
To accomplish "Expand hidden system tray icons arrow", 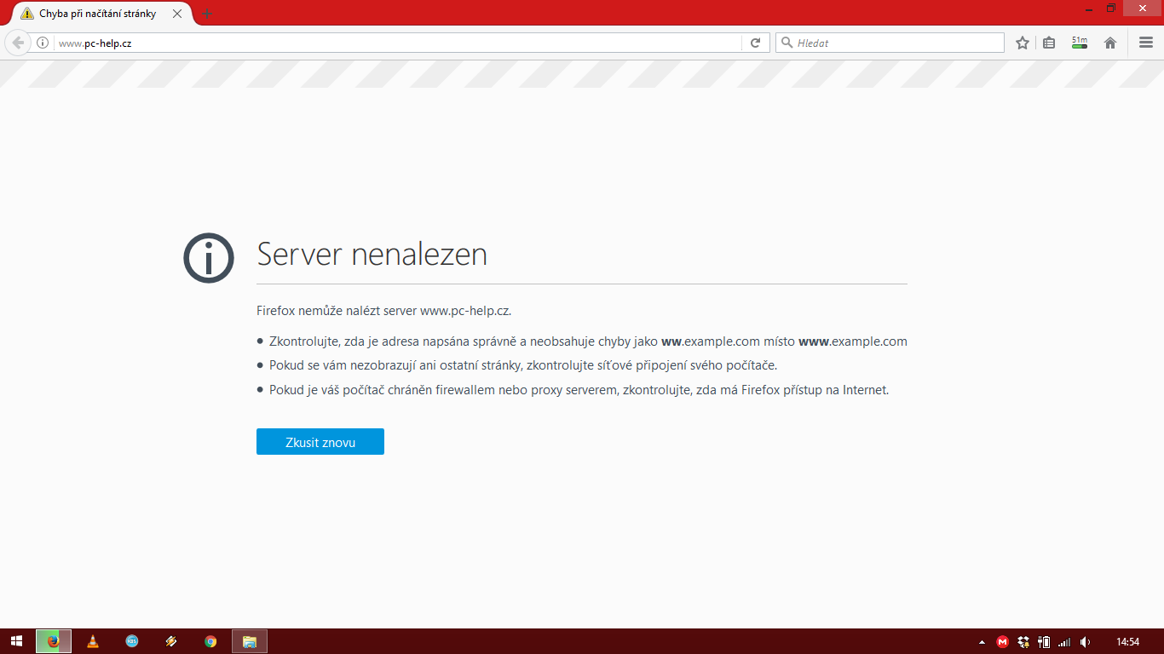I will pos(982,642).
